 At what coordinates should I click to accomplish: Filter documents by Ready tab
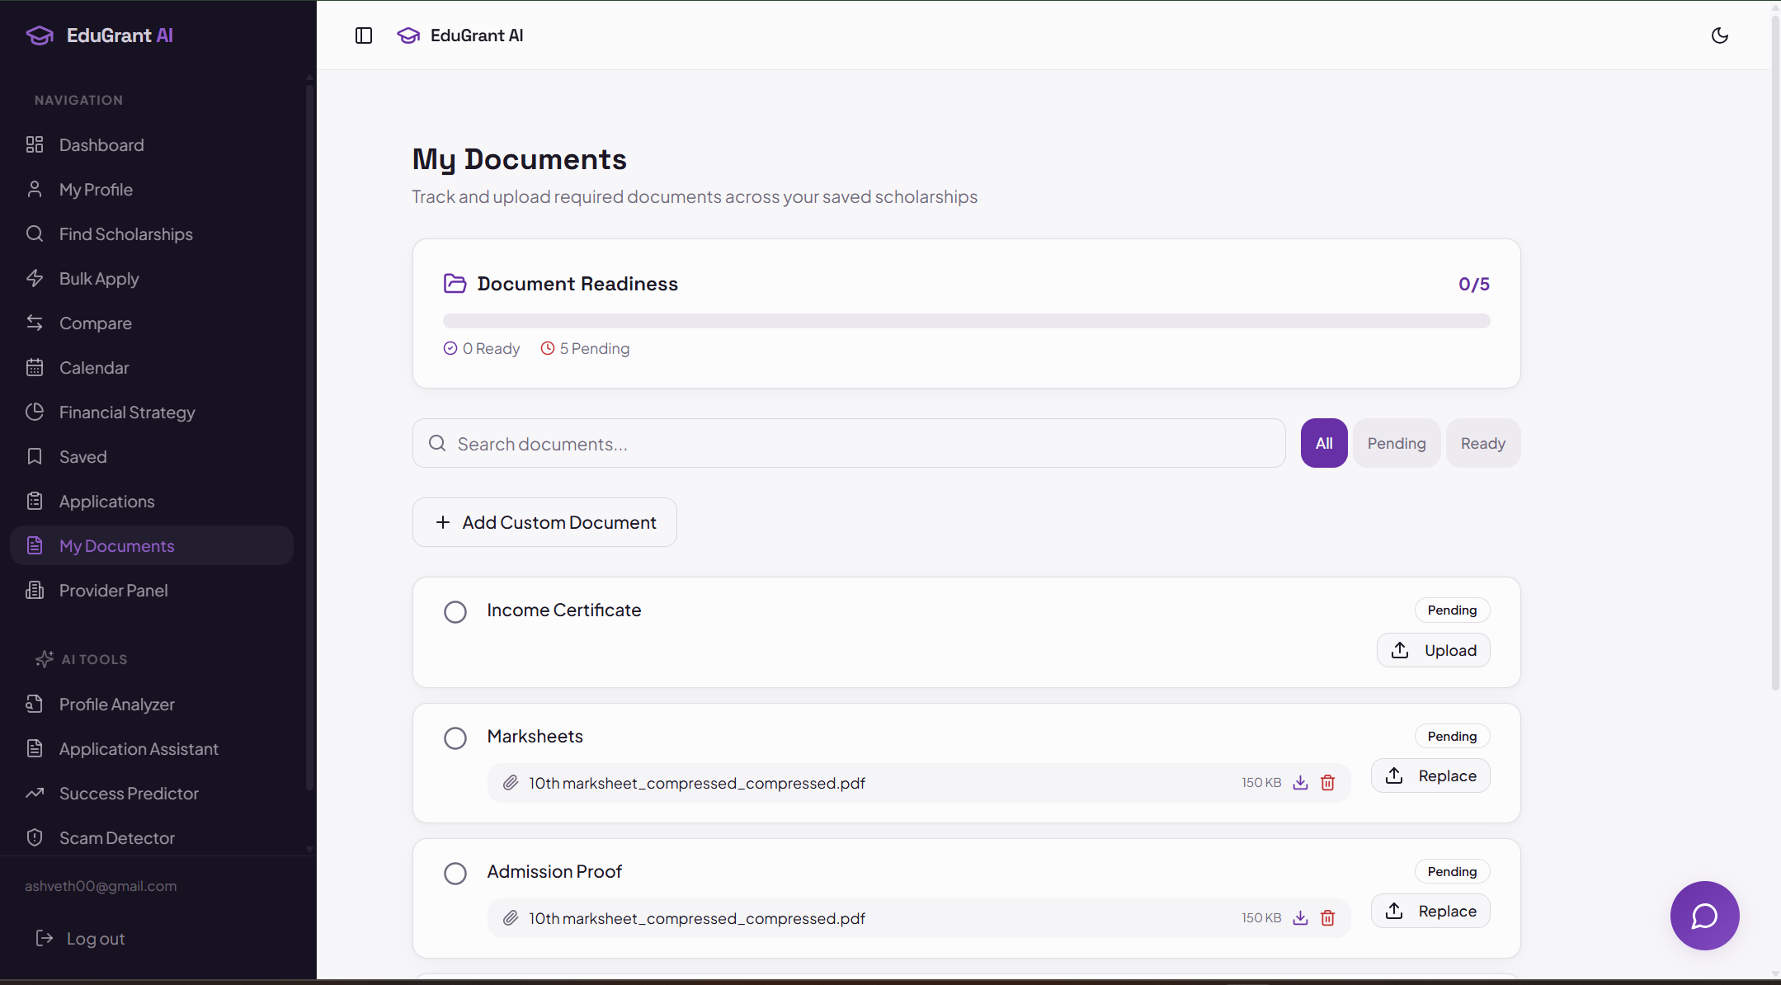[1482, 444]
